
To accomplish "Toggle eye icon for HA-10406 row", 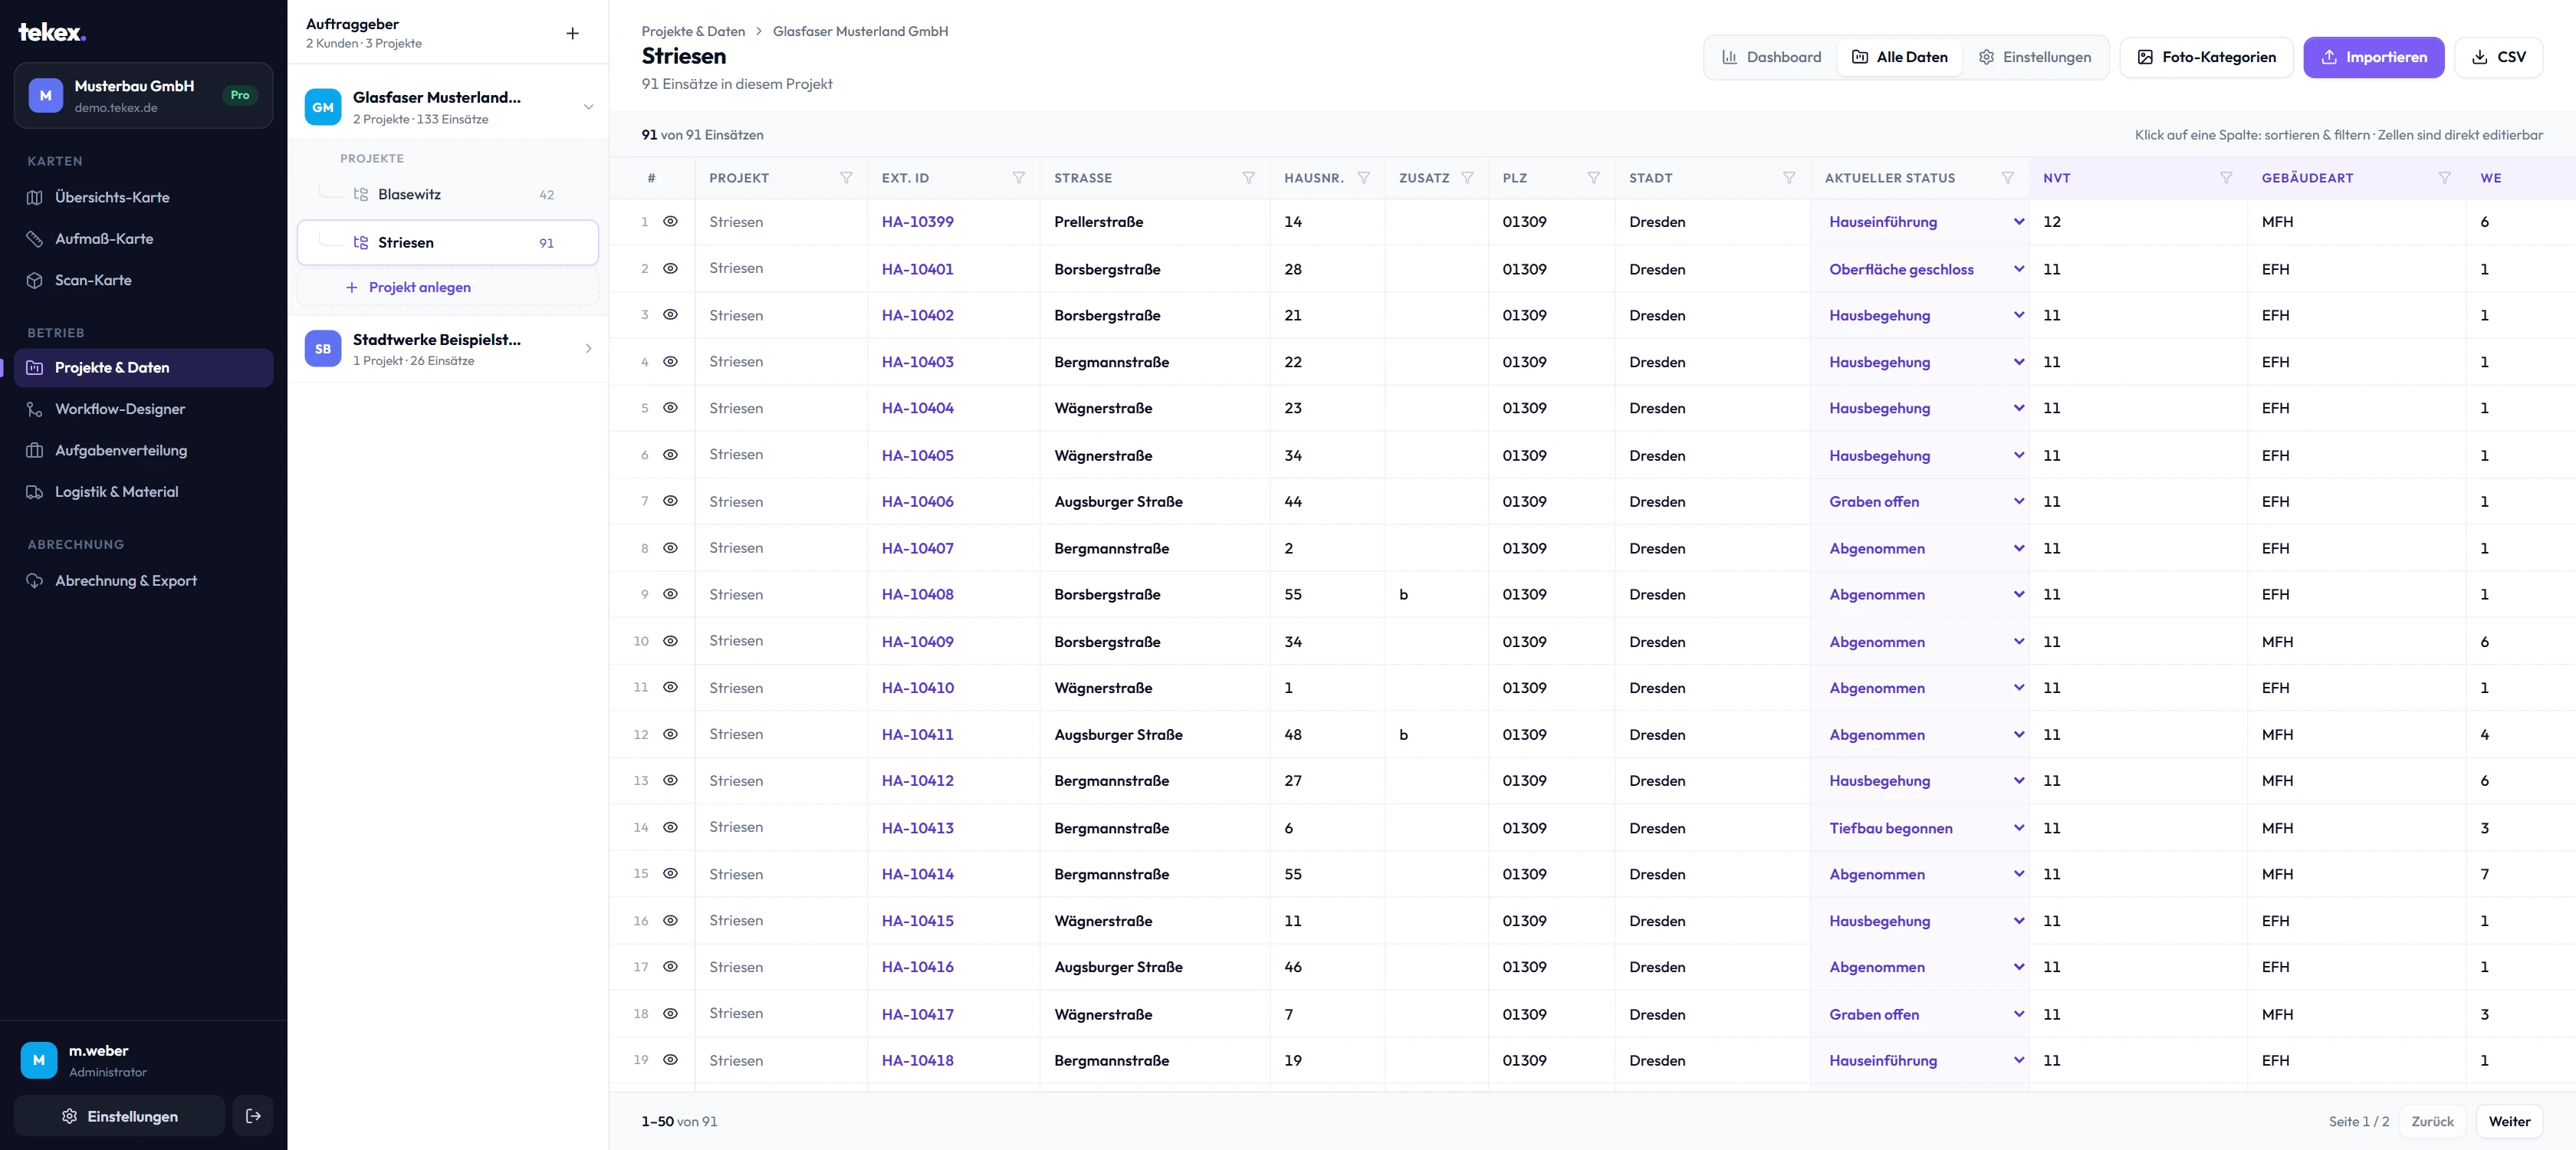I will [x=670, y=501].
